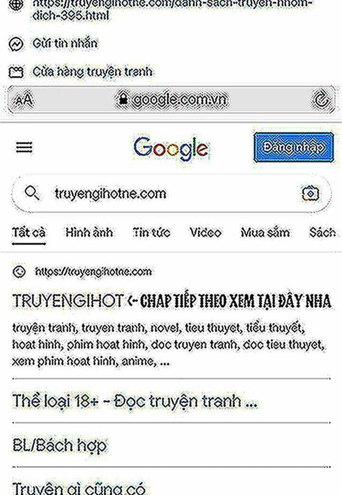342x495 pixels.
Task: Click the Messenger icon beside Gửi tin nhắn
Action: 16,44
